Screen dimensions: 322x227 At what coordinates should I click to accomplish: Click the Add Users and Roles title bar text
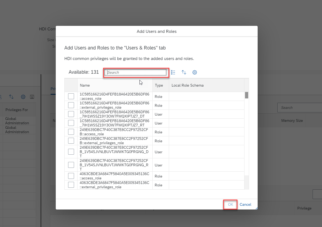click(157, 31)
